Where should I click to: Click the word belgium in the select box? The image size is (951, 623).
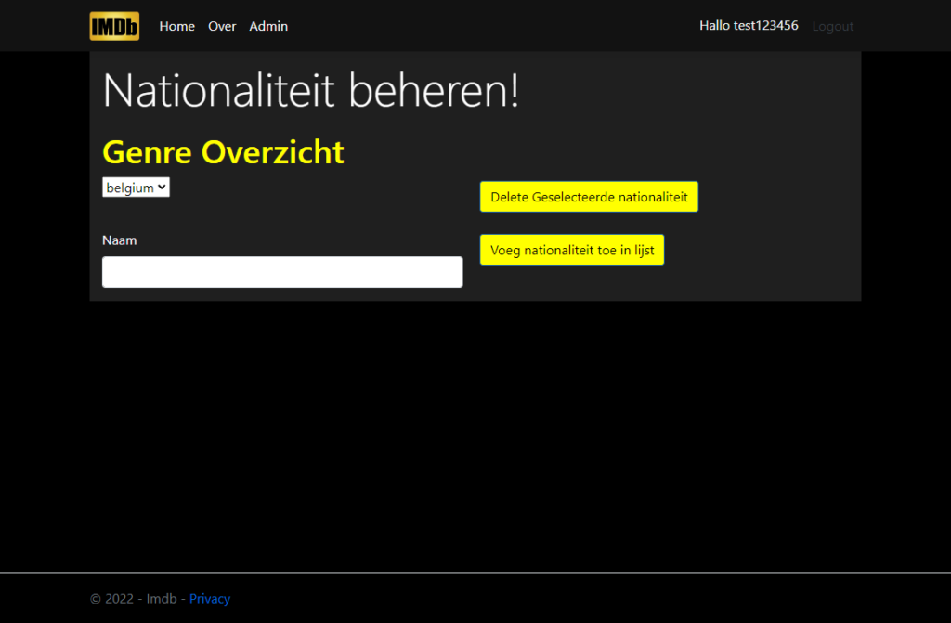click(130, 188)
